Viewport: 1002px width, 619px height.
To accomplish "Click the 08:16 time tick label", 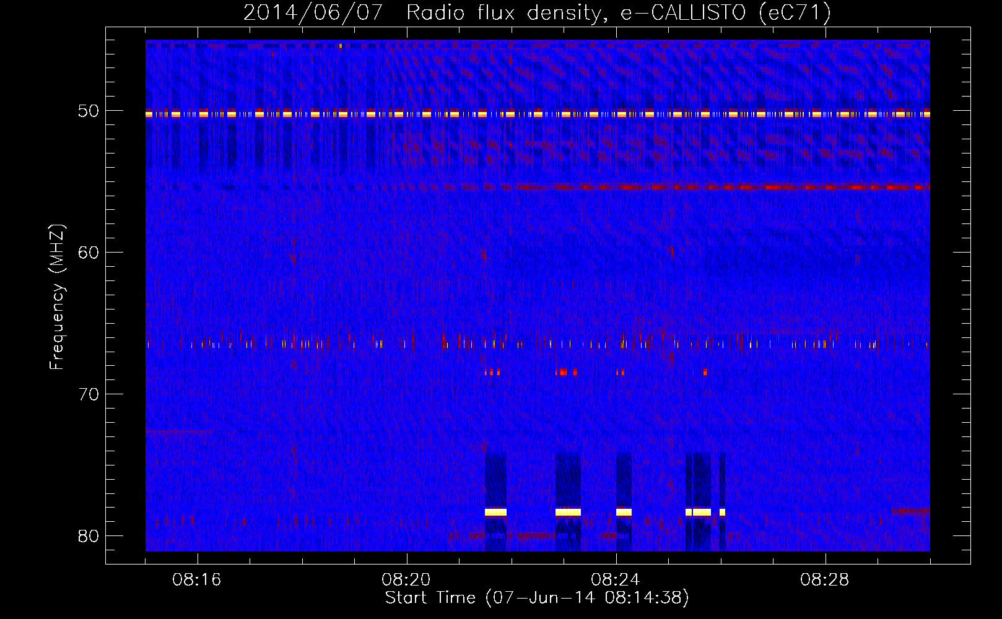I will (x=197, y=580).
